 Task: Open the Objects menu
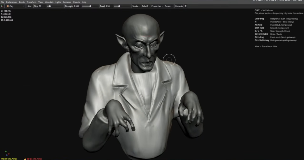point(76,2)
